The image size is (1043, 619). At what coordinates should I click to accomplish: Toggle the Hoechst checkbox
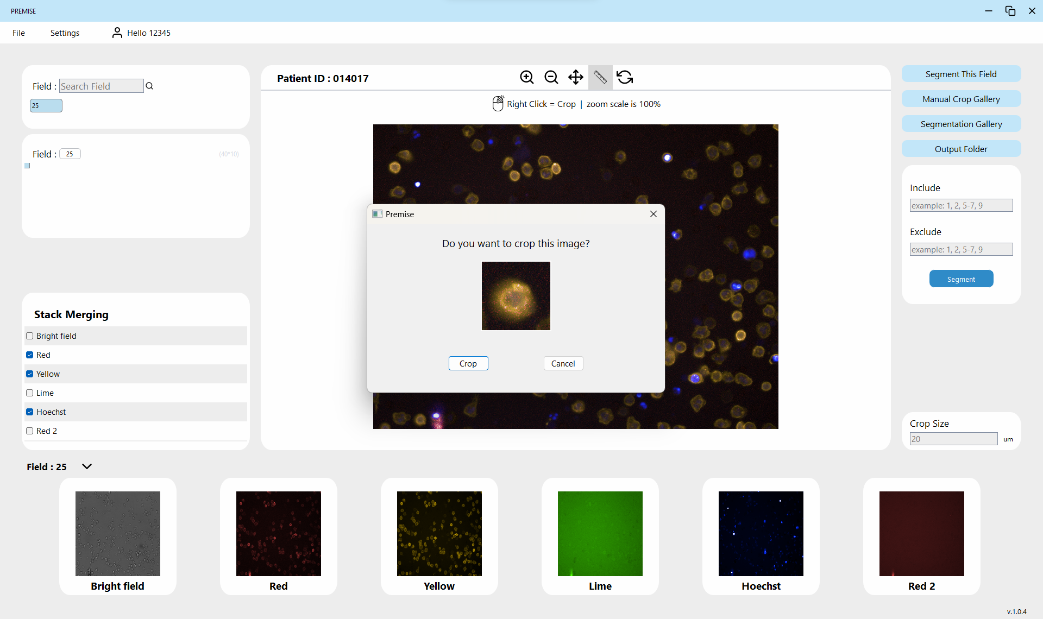(30, 412)
